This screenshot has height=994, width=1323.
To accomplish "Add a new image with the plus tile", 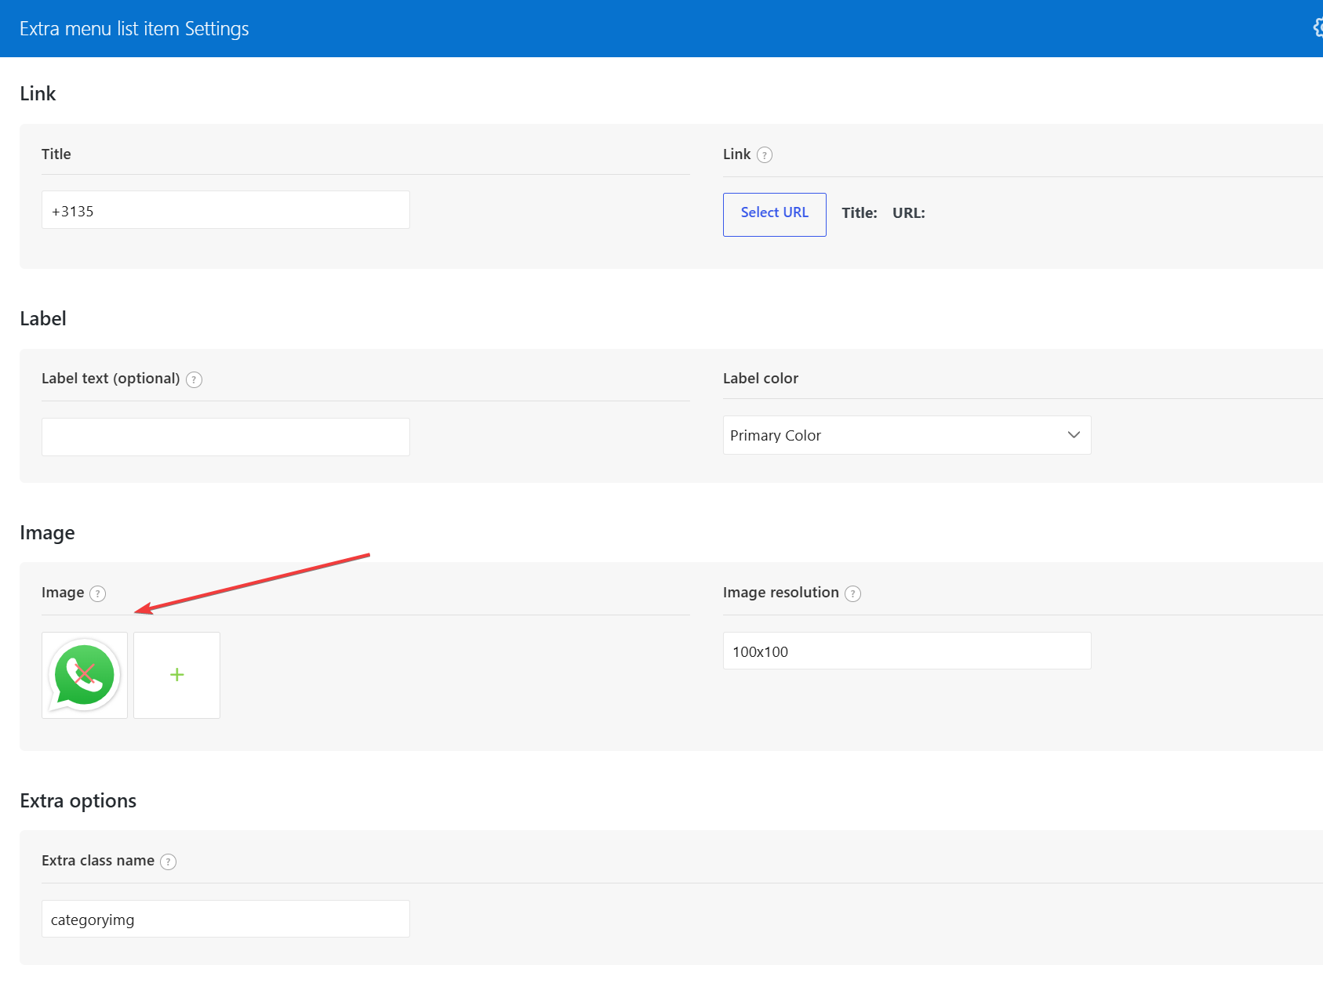I will click(x=177, y=675).
